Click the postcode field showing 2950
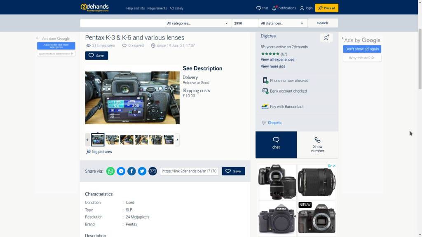The height and width of the screenshot is (237, 422). pos(245,23)
